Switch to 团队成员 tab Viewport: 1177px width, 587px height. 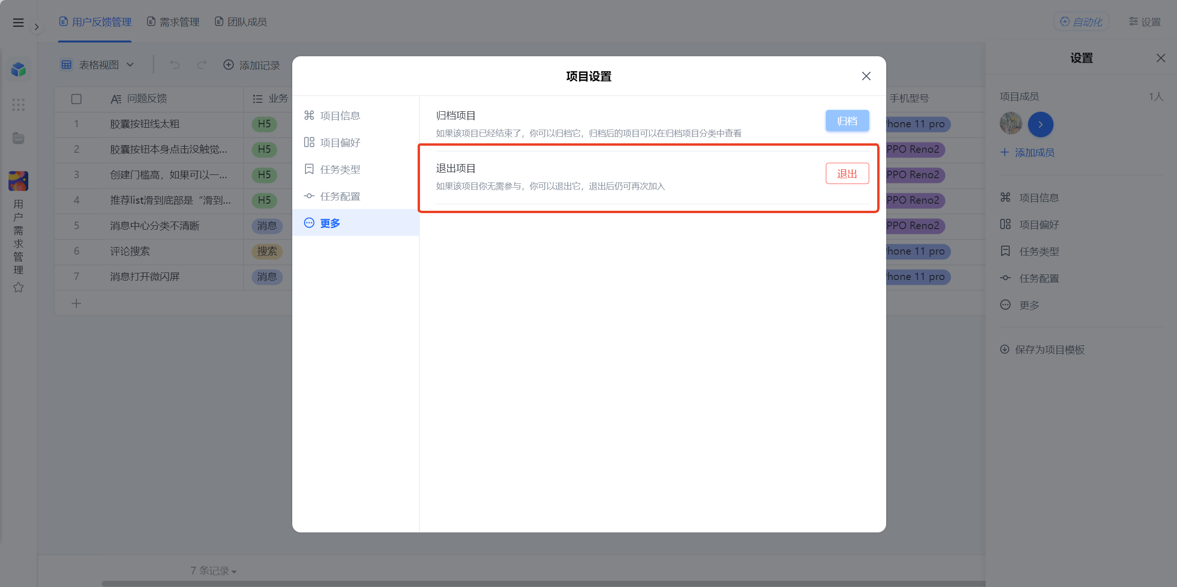point(241,22)
